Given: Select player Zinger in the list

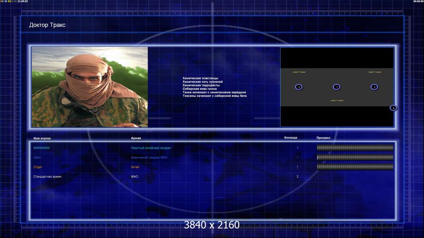Looking at the screenshot, I should 38,167.
